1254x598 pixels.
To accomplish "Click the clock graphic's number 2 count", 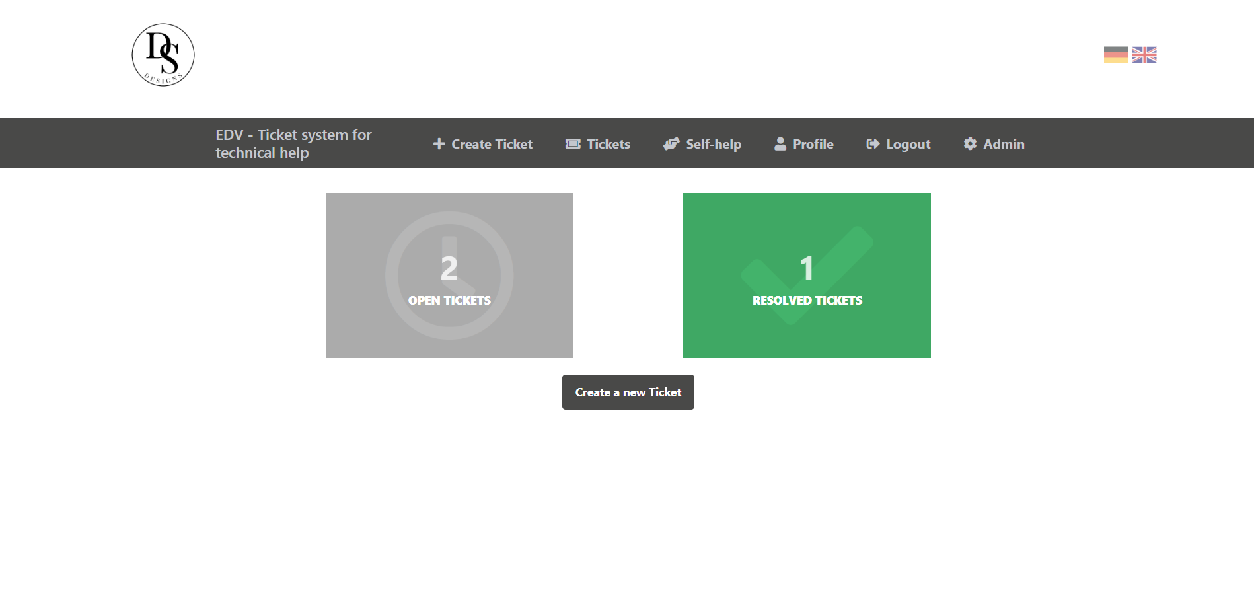I will (449, 269).
